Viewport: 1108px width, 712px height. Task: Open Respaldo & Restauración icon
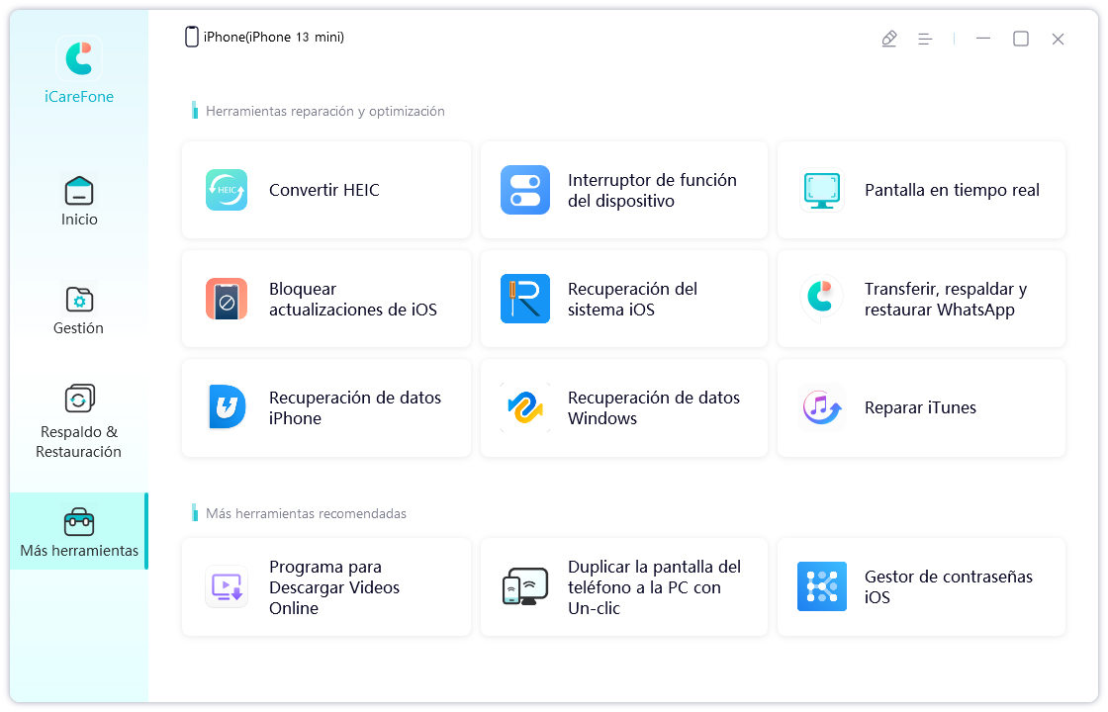click(x=79, y=399)
